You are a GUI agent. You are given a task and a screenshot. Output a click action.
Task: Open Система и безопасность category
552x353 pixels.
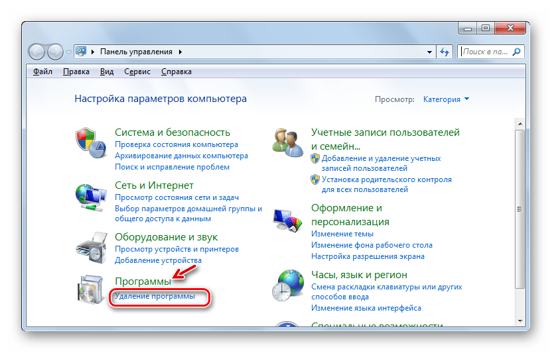[172, 132]
